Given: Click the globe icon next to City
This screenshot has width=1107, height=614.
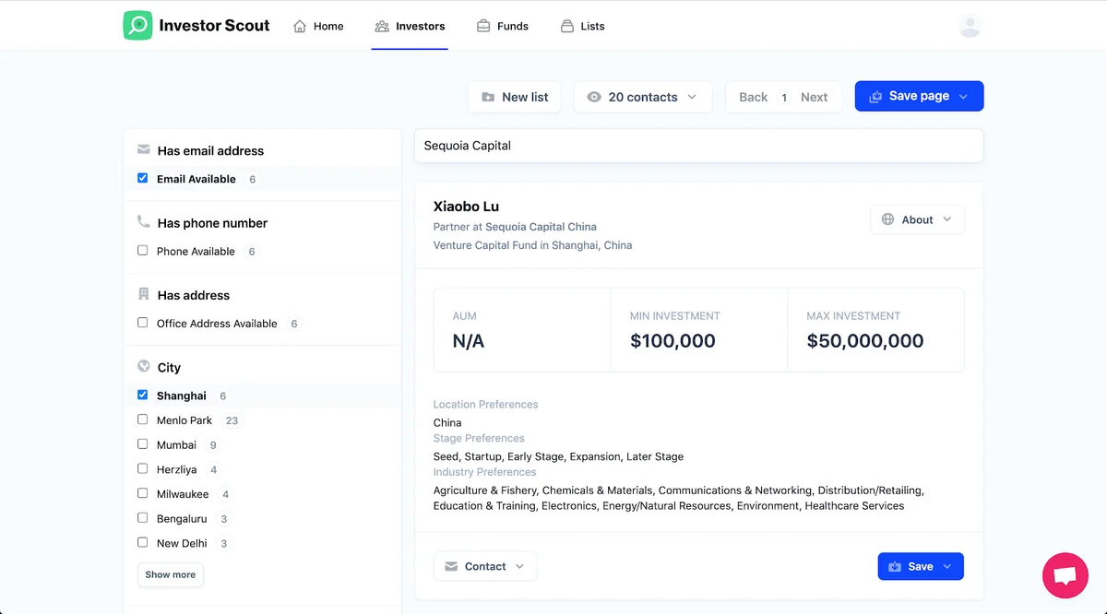Looking at the screenshot, I should pos(143,366).
